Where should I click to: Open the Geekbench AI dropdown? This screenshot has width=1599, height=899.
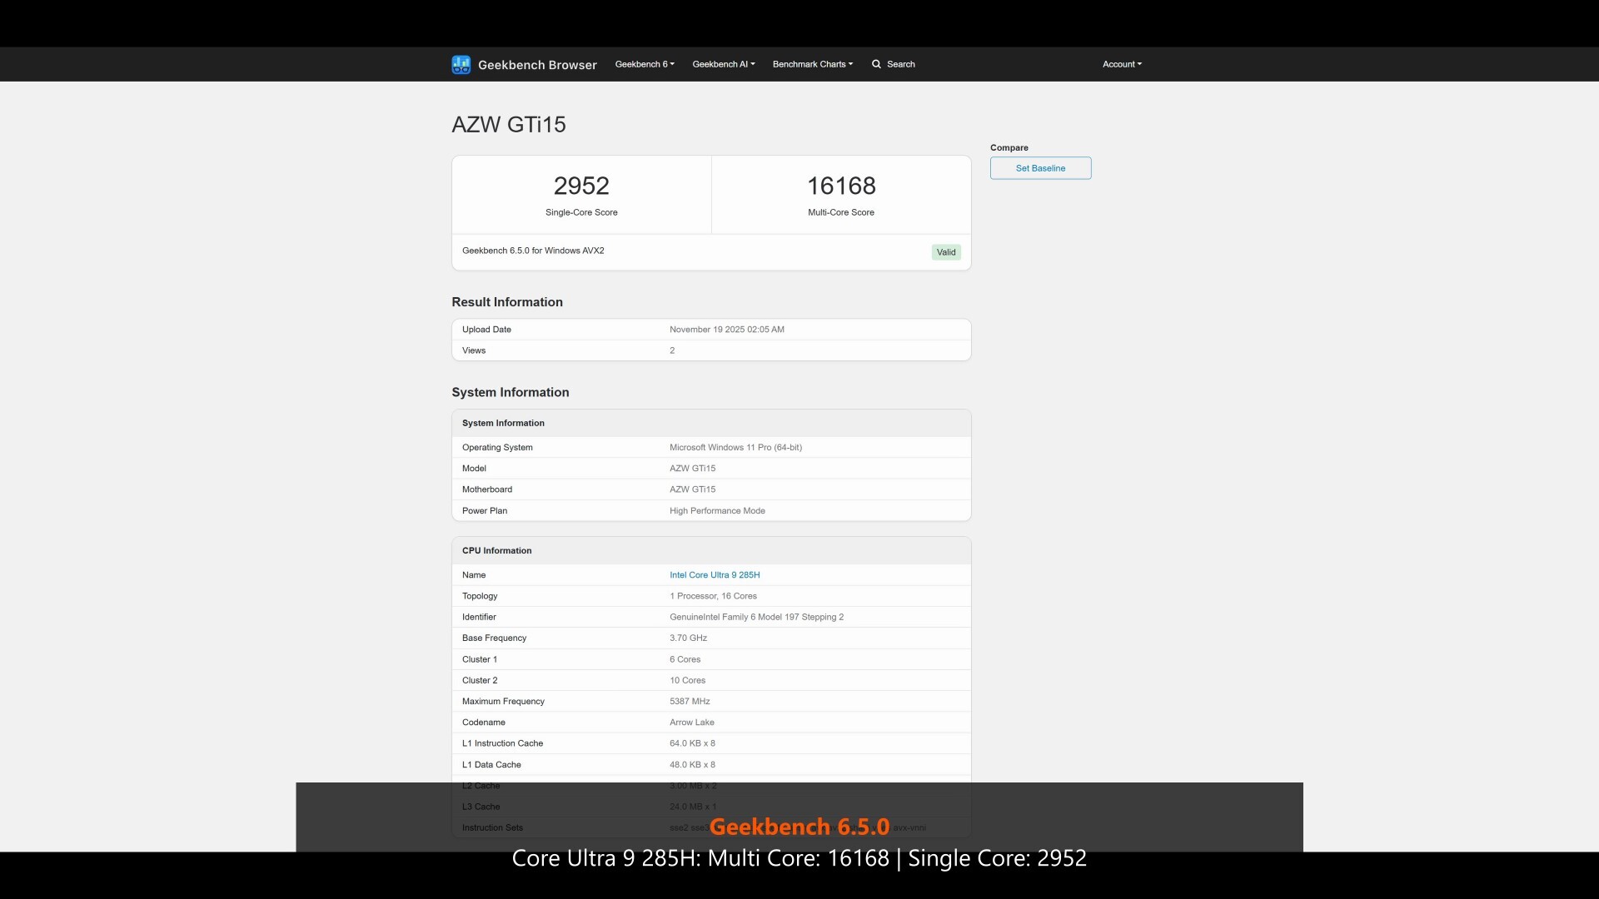pyautogui.click(x=721, y=64)
